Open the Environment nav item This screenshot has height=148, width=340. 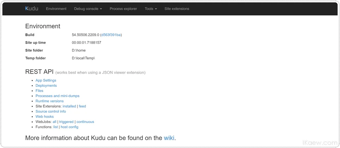click(x=56, y=9)
